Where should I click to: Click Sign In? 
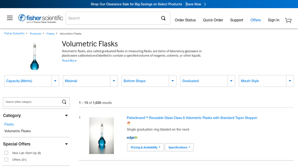pos(273,20)
